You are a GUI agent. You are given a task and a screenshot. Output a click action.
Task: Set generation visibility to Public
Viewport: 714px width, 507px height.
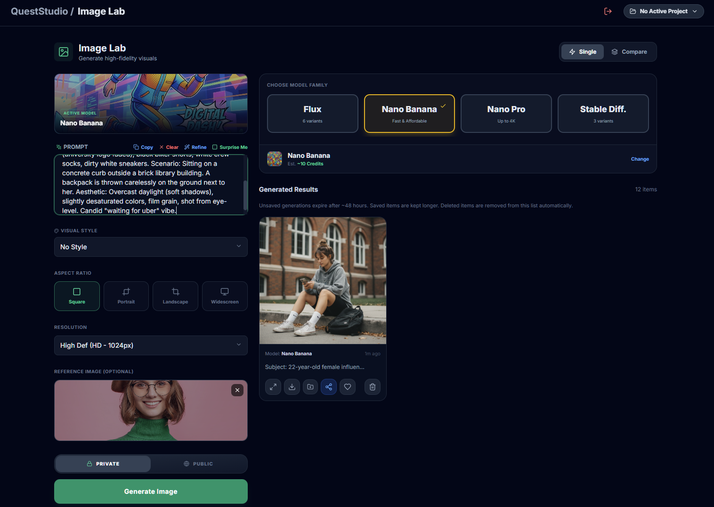199,464
